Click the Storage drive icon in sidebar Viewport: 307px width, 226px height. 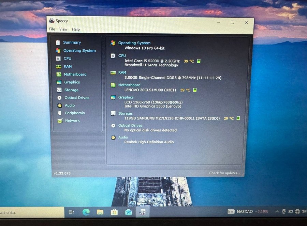[59, 90]
